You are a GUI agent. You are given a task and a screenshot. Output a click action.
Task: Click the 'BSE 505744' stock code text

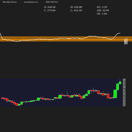(52, 2)
